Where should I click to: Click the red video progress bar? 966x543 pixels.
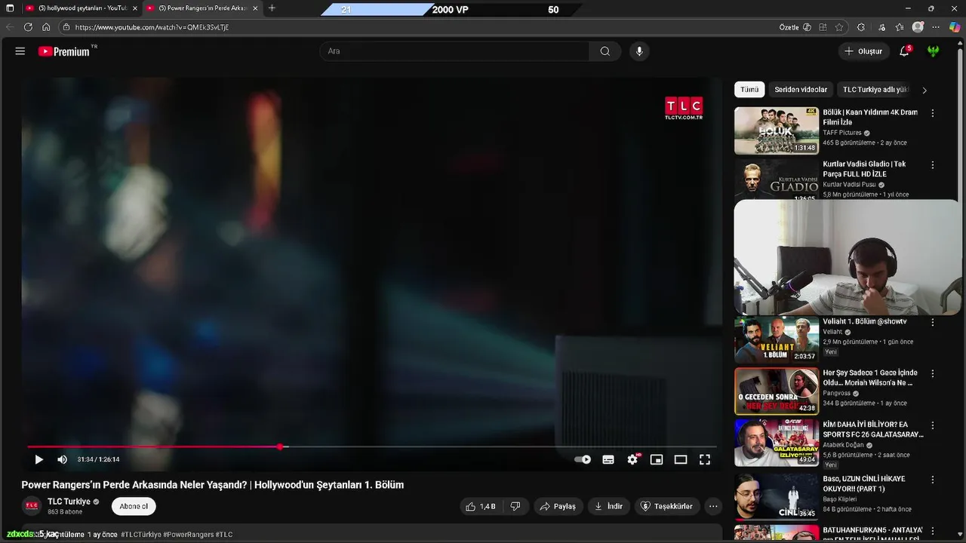tap(154, 447)
